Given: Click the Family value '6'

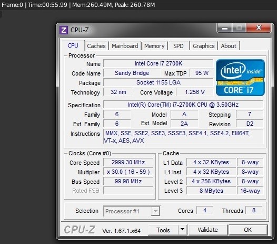Looking at the screenshot, I should pos(117,114).
